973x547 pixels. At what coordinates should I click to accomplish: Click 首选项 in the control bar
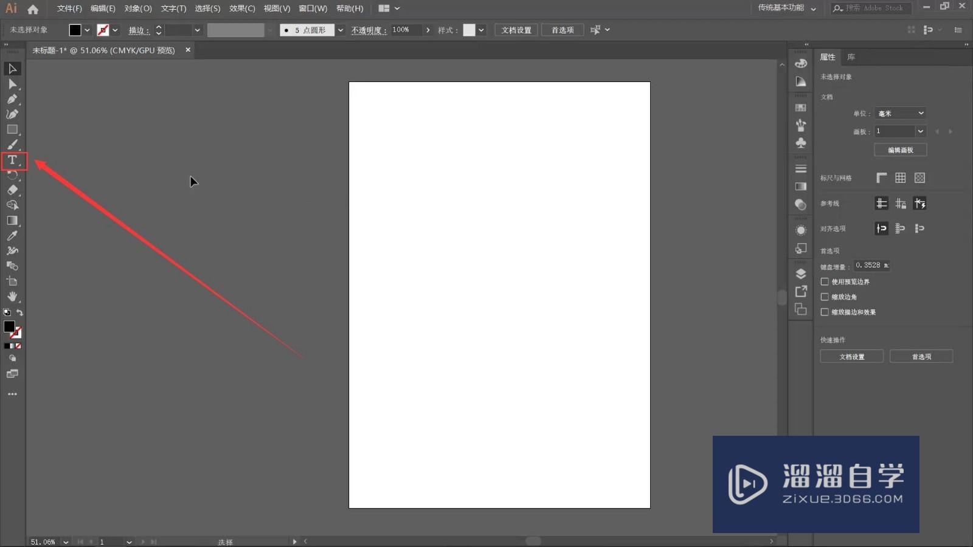(563, 30)
